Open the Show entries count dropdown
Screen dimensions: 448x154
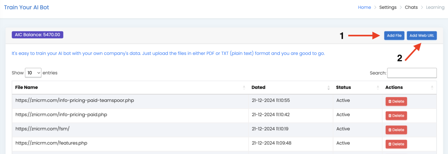[x=33, y=73]
